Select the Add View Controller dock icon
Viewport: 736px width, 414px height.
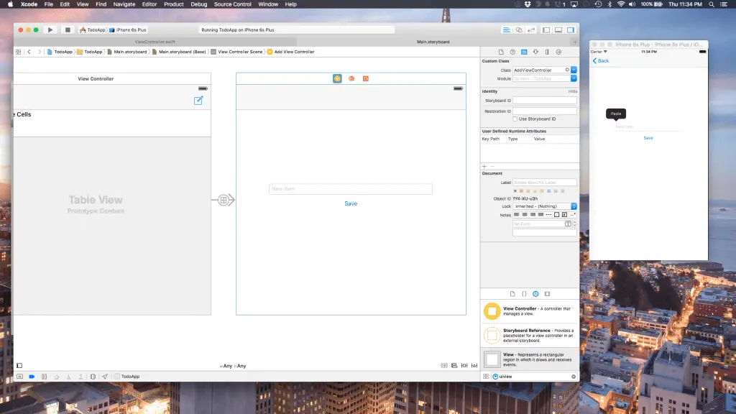(x=337, y=78)
